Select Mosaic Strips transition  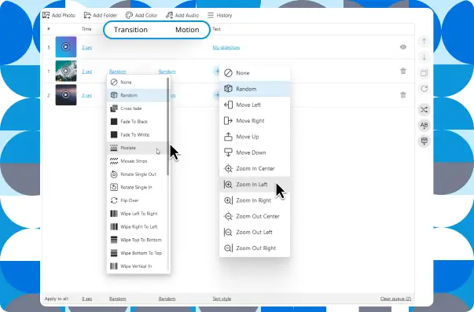(x=137, y=161)
